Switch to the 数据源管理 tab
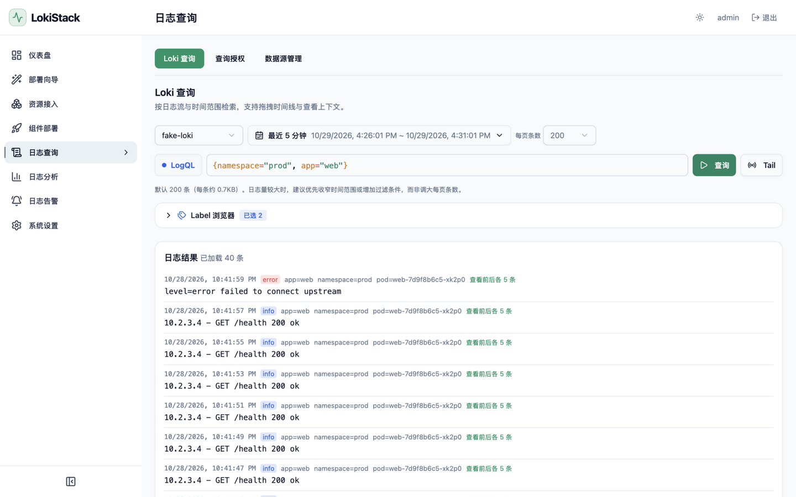Viewport: 796px width, 497px height. pyautogui.click(x=284, y=59)
